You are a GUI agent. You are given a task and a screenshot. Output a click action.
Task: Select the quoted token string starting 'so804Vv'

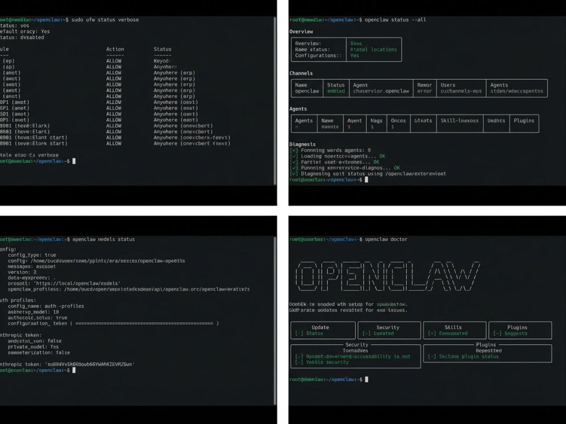[x=89, y=365]
